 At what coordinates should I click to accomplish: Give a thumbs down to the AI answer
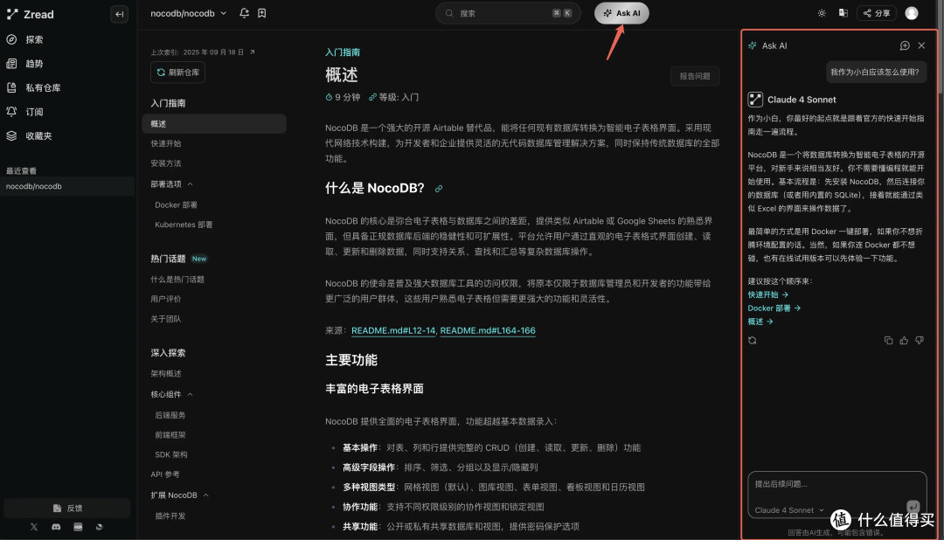point(919,340)
